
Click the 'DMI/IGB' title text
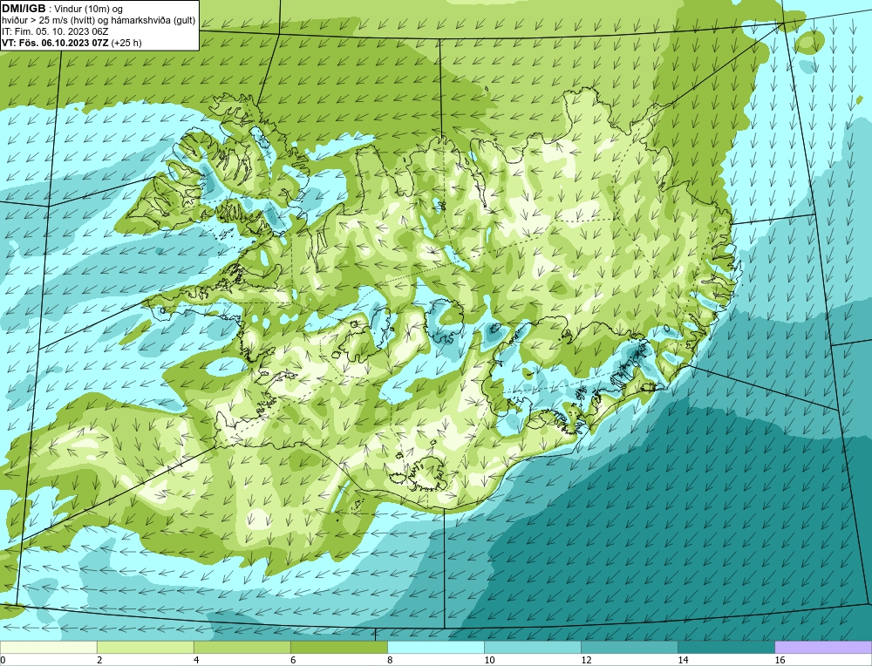click(24, 9)
